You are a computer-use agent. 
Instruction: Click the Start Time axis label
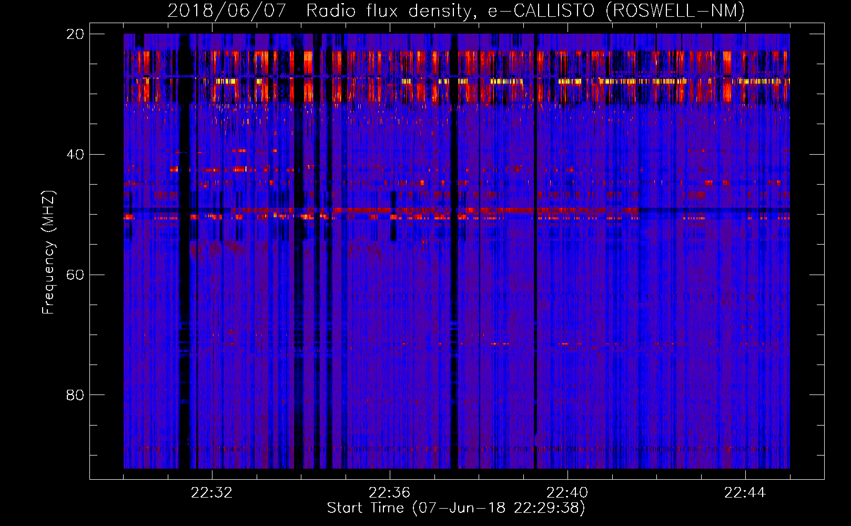coord(455,508)
